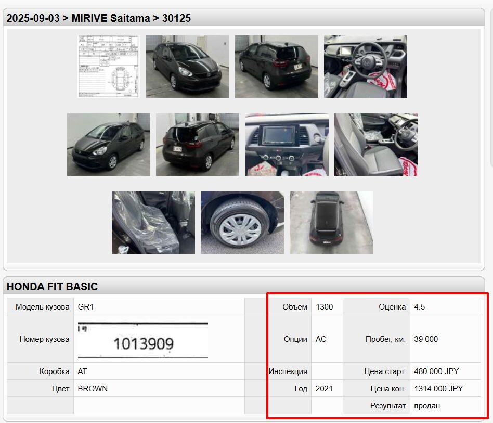Viewport: 493px width, 423px height.
Task: Open the steering wheel interior photo
Action: (366, 67)
